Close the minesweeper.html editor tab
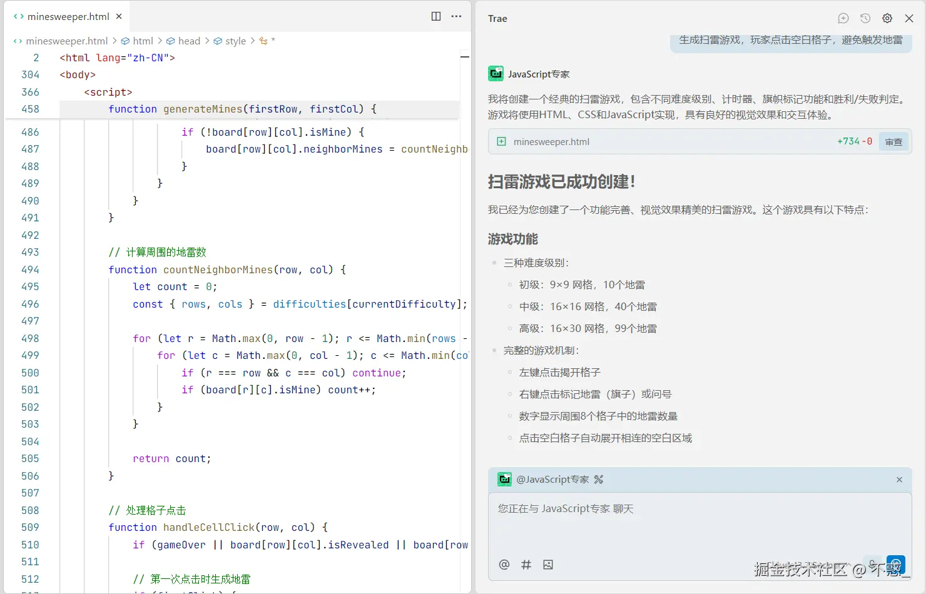The image size is (926, 594). coord(119,17)
